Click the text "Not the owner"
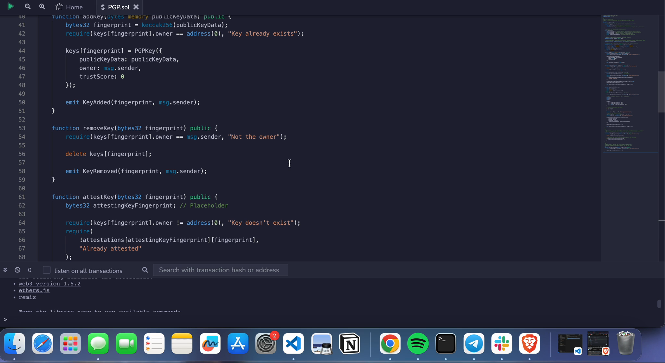The width and height of the screenshot is (665, 363). pos(254,137)
